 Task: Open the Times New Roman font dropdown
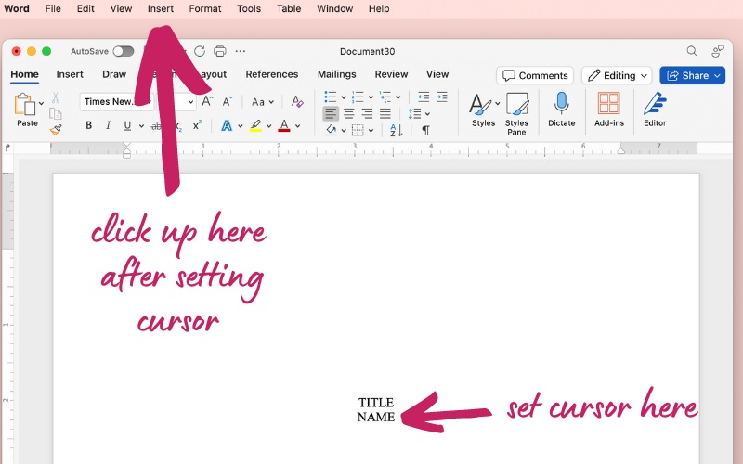110,102
